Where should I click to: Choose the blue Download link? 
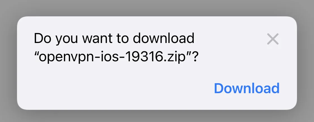click(247, 88)
